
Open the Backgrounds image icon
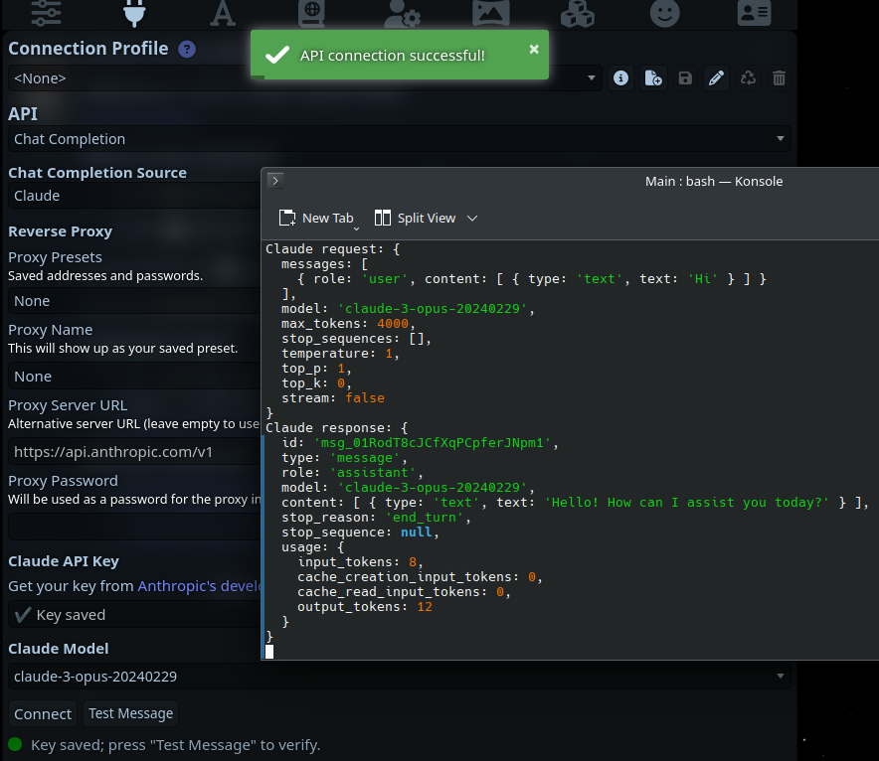[490, 12]
